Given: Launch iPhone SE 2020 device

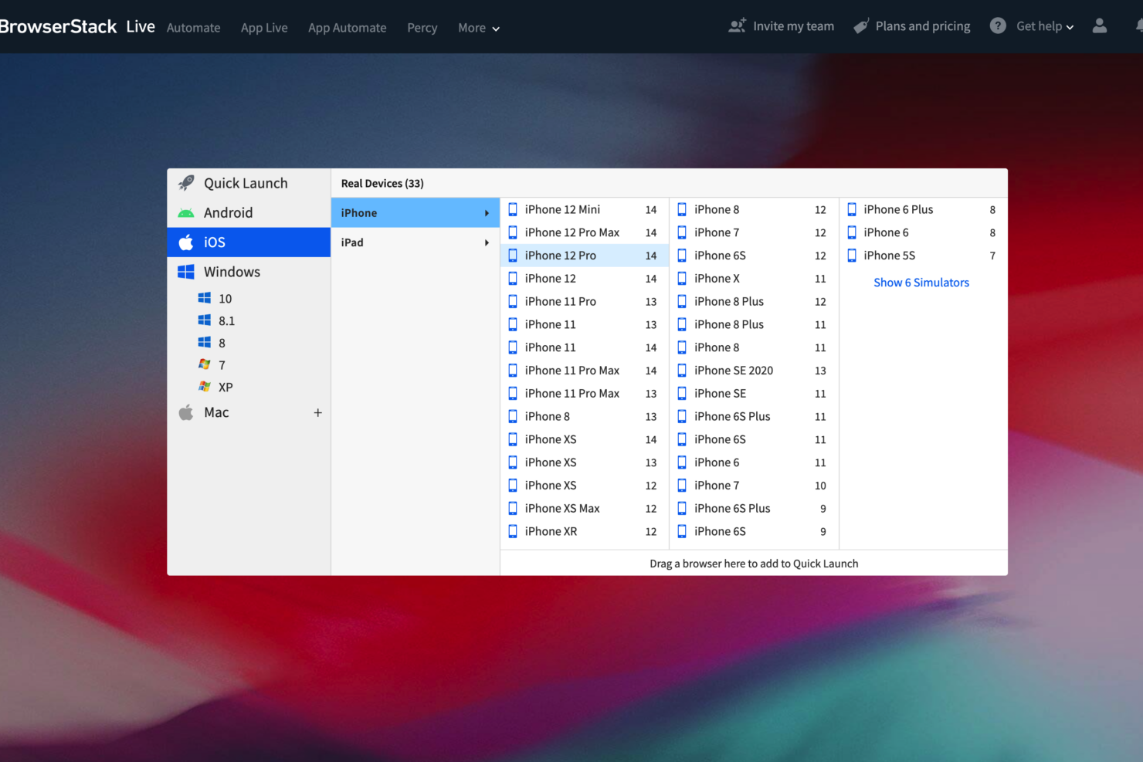Looking at the screenshot, I should click(x=733, y=371).
